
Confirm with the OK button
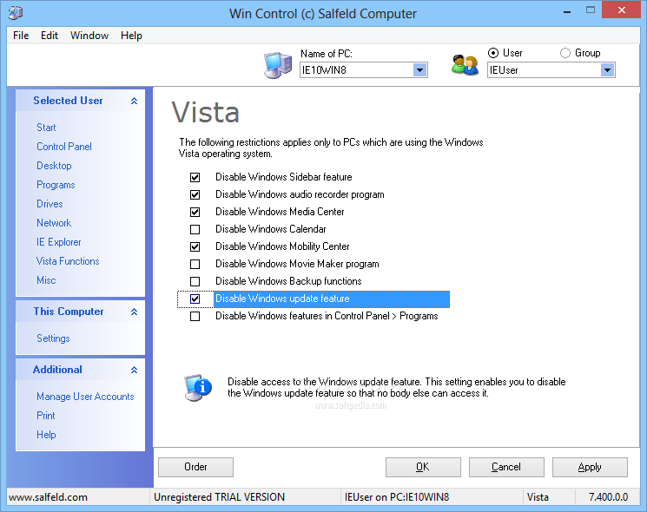(x=423, y=467)
